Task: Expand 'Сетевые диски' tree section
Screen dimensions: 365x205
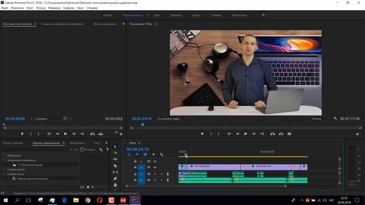Action: pos(4,170)
